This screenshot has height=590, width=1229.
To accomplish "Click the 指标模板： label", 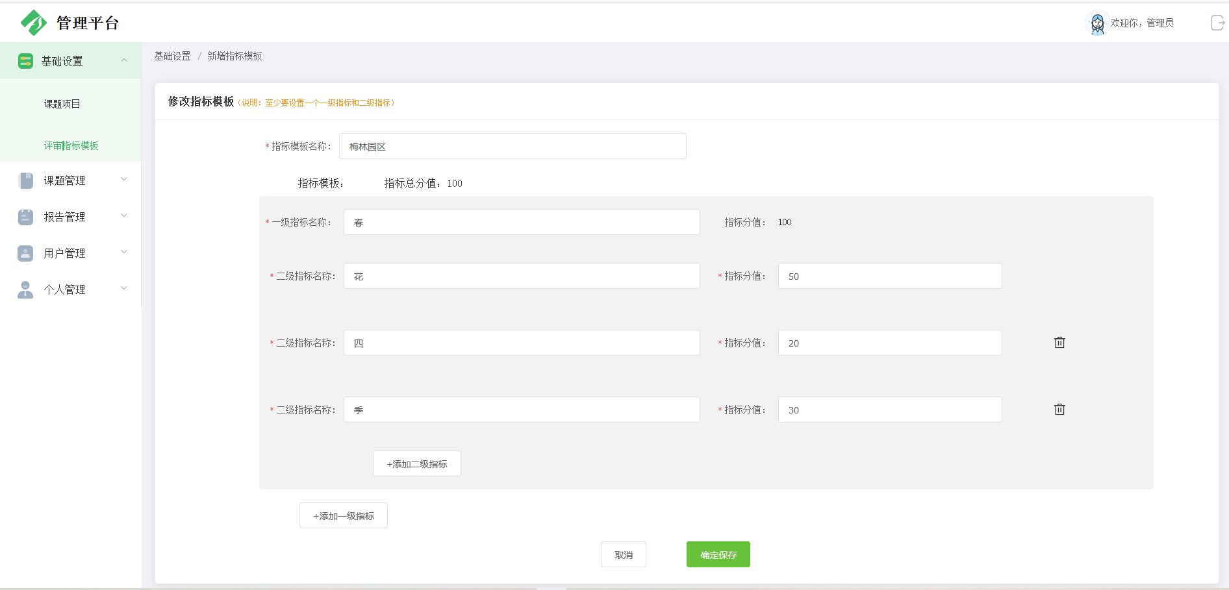I will tap(321, 184).
